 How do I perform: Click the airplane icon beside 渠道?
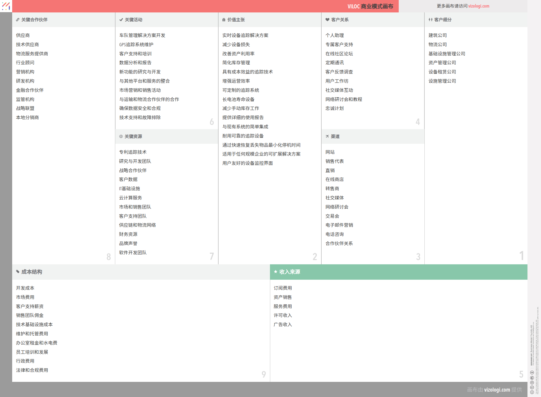[x=327, y=136]
